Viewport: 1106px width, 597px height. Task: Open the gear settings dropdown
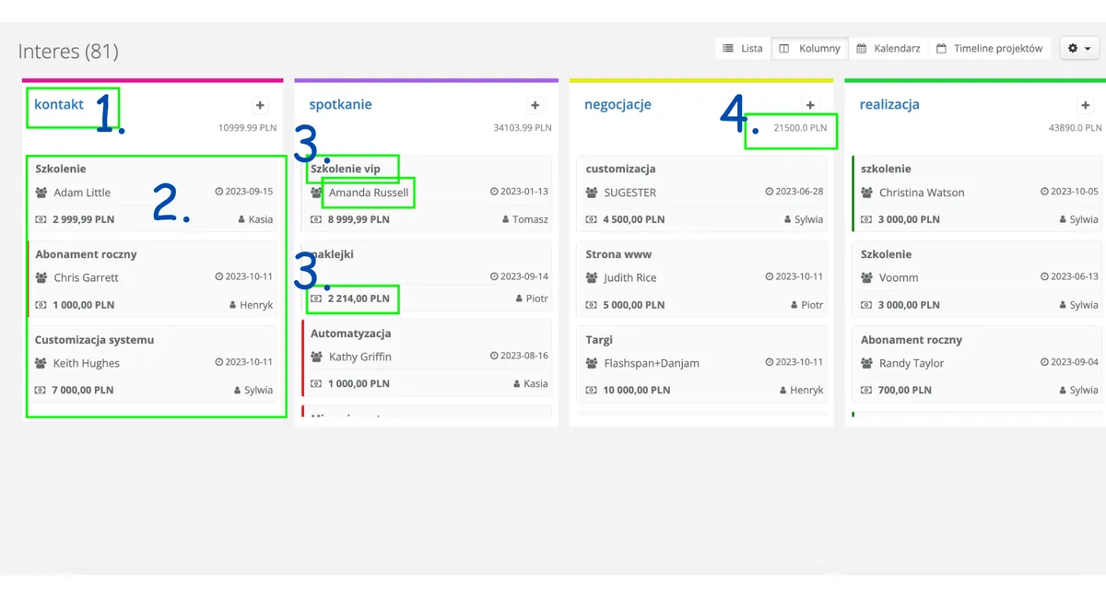click(x=1079, y=48)
